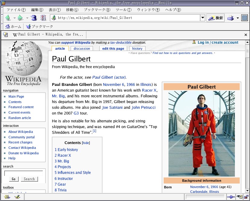Open the 表示(V) menu
Screen dimensions: 250x201
click(x=55, y=10)
